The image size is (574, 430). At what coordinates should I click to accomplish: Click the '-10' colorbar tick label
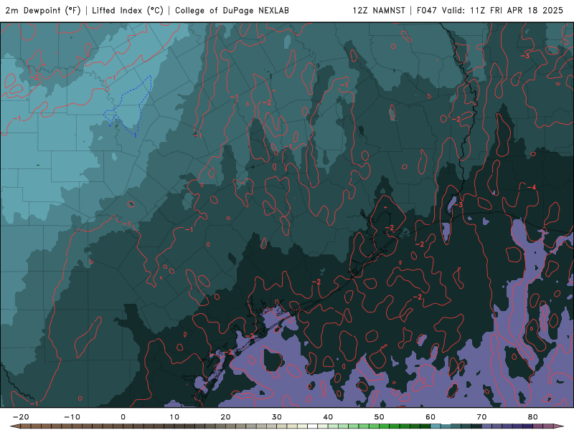(72, 417)
